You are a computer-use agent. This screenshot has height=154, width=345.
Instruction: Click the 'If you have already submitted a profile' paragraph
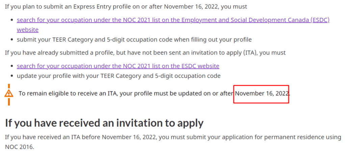pos(145,53)
